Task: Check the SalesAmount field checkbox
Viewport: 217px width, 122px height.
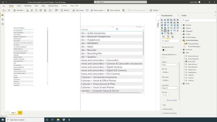Action: tap(185, 69)
